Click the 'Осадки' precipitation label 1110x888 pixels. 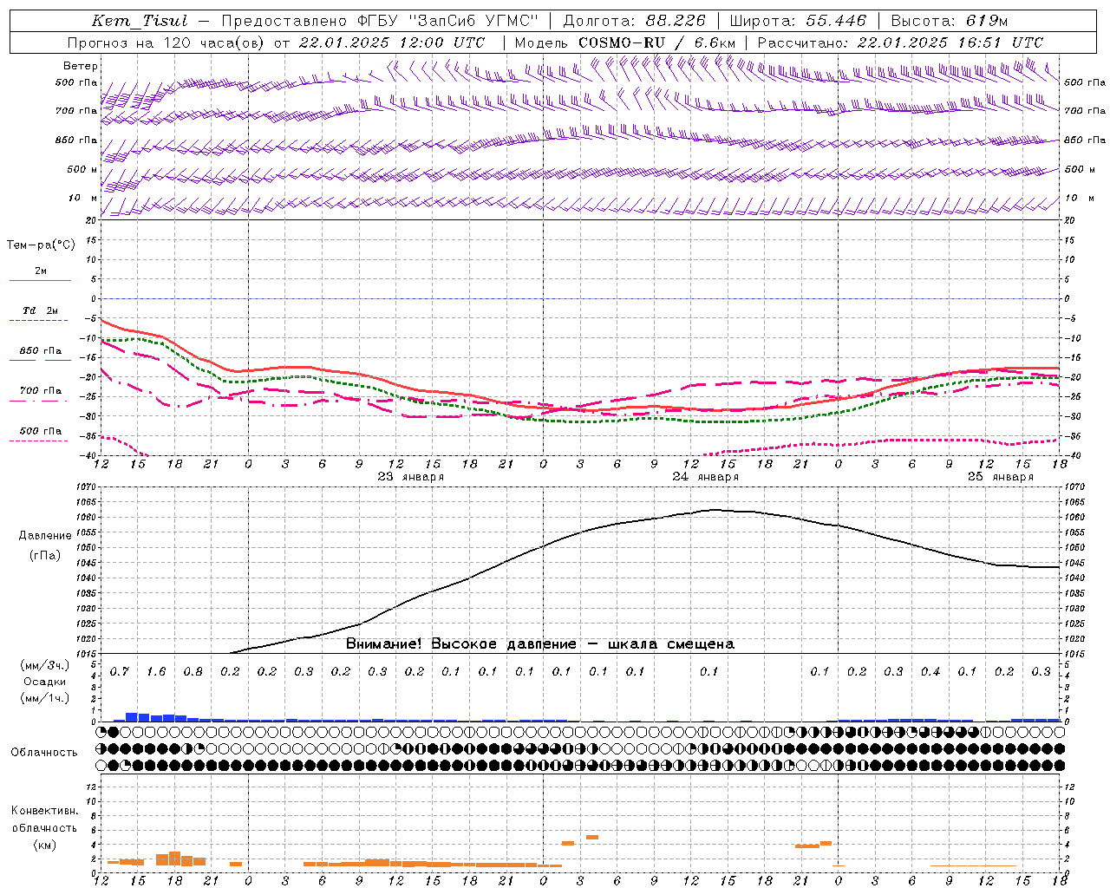pos(45,682)
